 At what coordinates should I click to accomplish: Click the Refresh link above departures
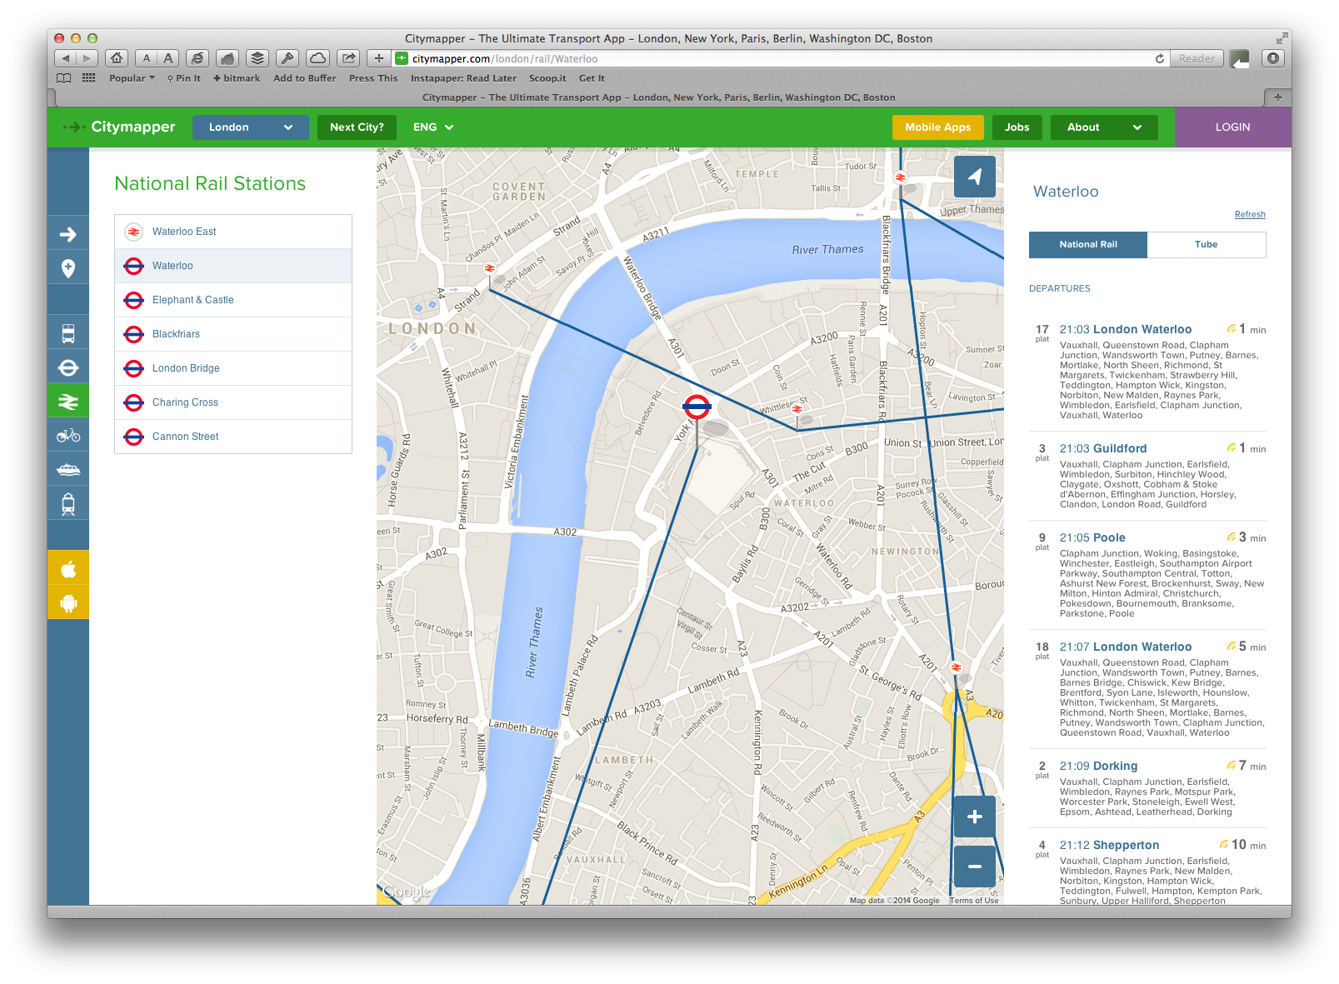click(x=1250, y=214)
